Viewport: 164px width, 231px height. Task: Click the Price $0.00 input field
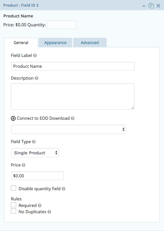(x=37, y=176)
